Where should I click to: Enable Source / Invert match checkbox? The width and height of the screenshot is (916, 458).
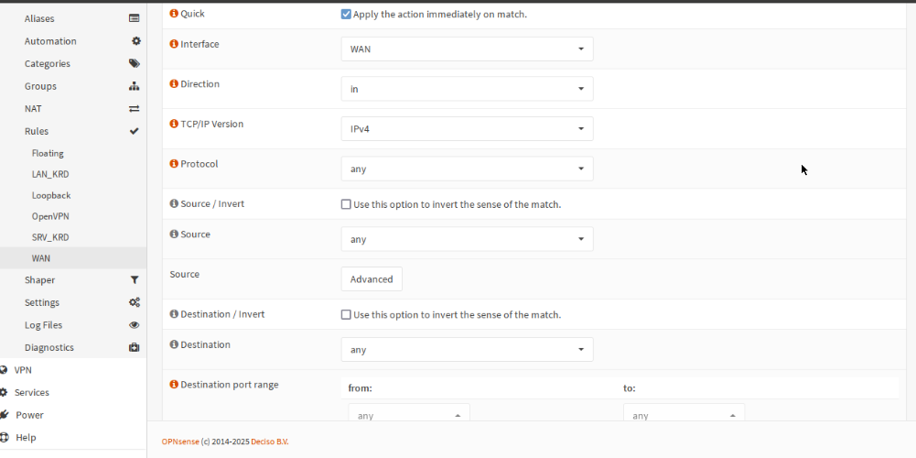click(x=346, y=204)
